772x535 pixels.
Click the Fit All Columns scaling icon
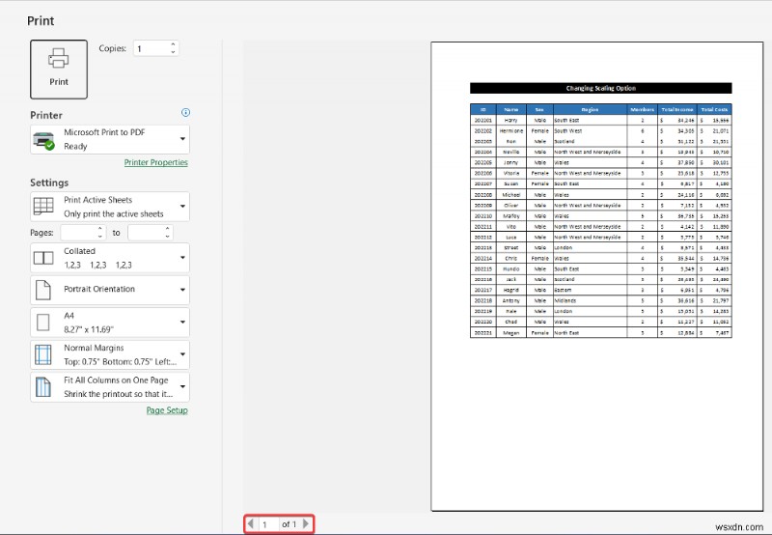click(43, 387)
